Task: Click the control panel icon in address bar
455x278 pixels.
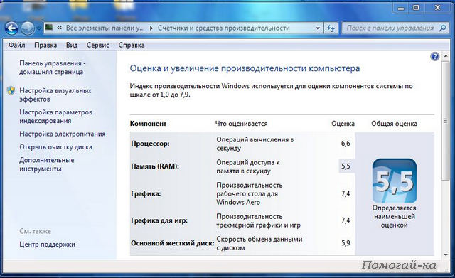Action: pos(49,28)
